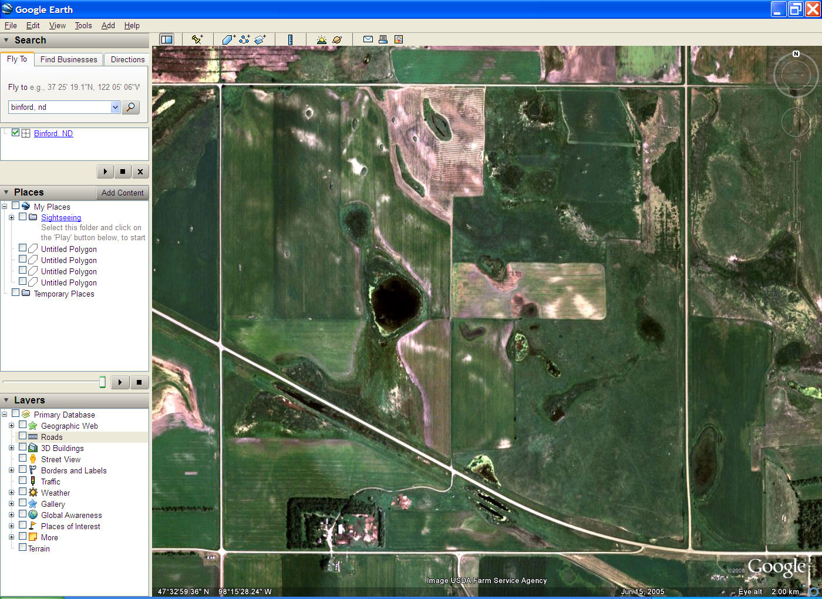
Task: Expand the Gallery layer group
Action: coord(11,503)
